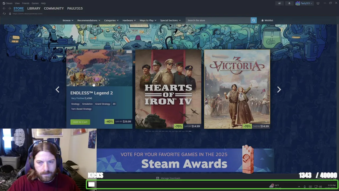
Task: Go to previous carousel slide arrow
Action: pos(57,90)
